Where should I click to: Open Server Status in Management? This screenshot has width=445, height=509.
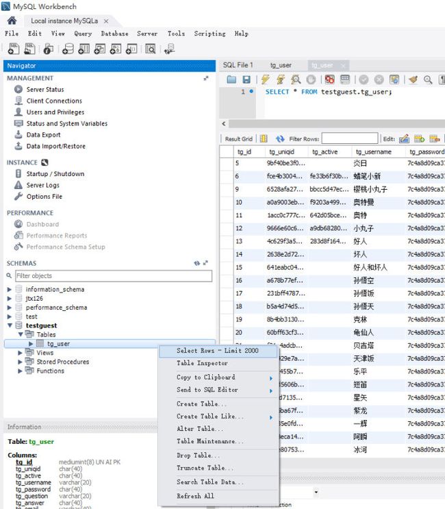point(45,89)
